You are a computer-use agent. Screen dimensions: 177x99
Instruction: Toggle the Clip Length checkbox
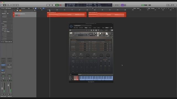tap(7, 30)
